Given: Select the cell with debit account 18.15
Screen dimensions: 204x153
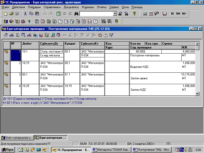Looking at the screenshot, I should point(30,67).
